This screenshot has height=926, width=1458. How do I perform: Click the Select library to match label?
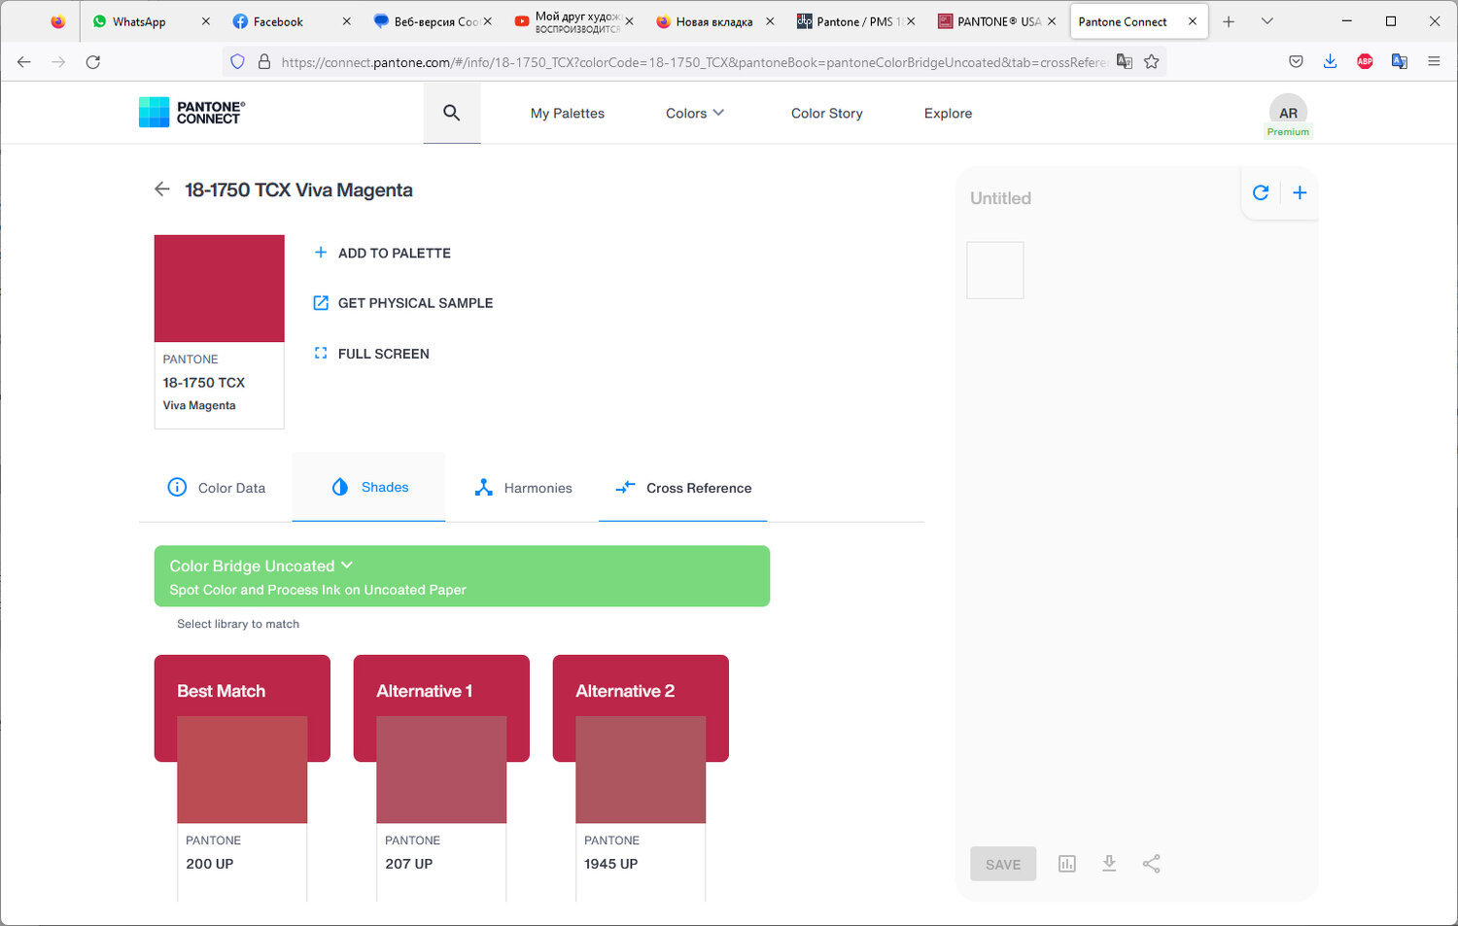[238, 624]
